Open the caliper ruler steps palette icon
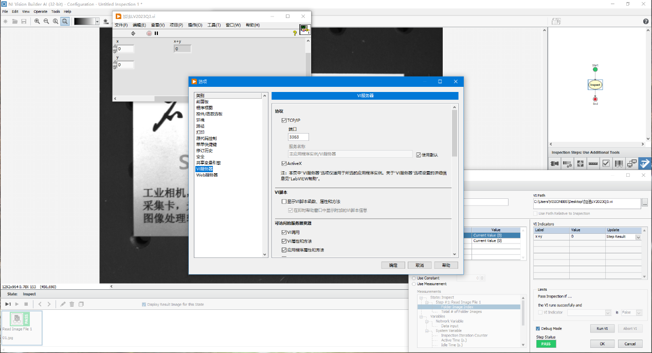Screen dimensions: 652x353 click(x=593, y=164)
